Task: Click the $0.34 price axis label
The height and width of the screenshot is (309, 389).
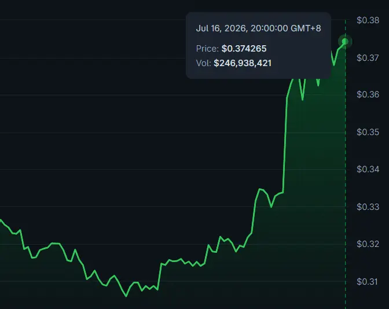Action: [368, 169]
